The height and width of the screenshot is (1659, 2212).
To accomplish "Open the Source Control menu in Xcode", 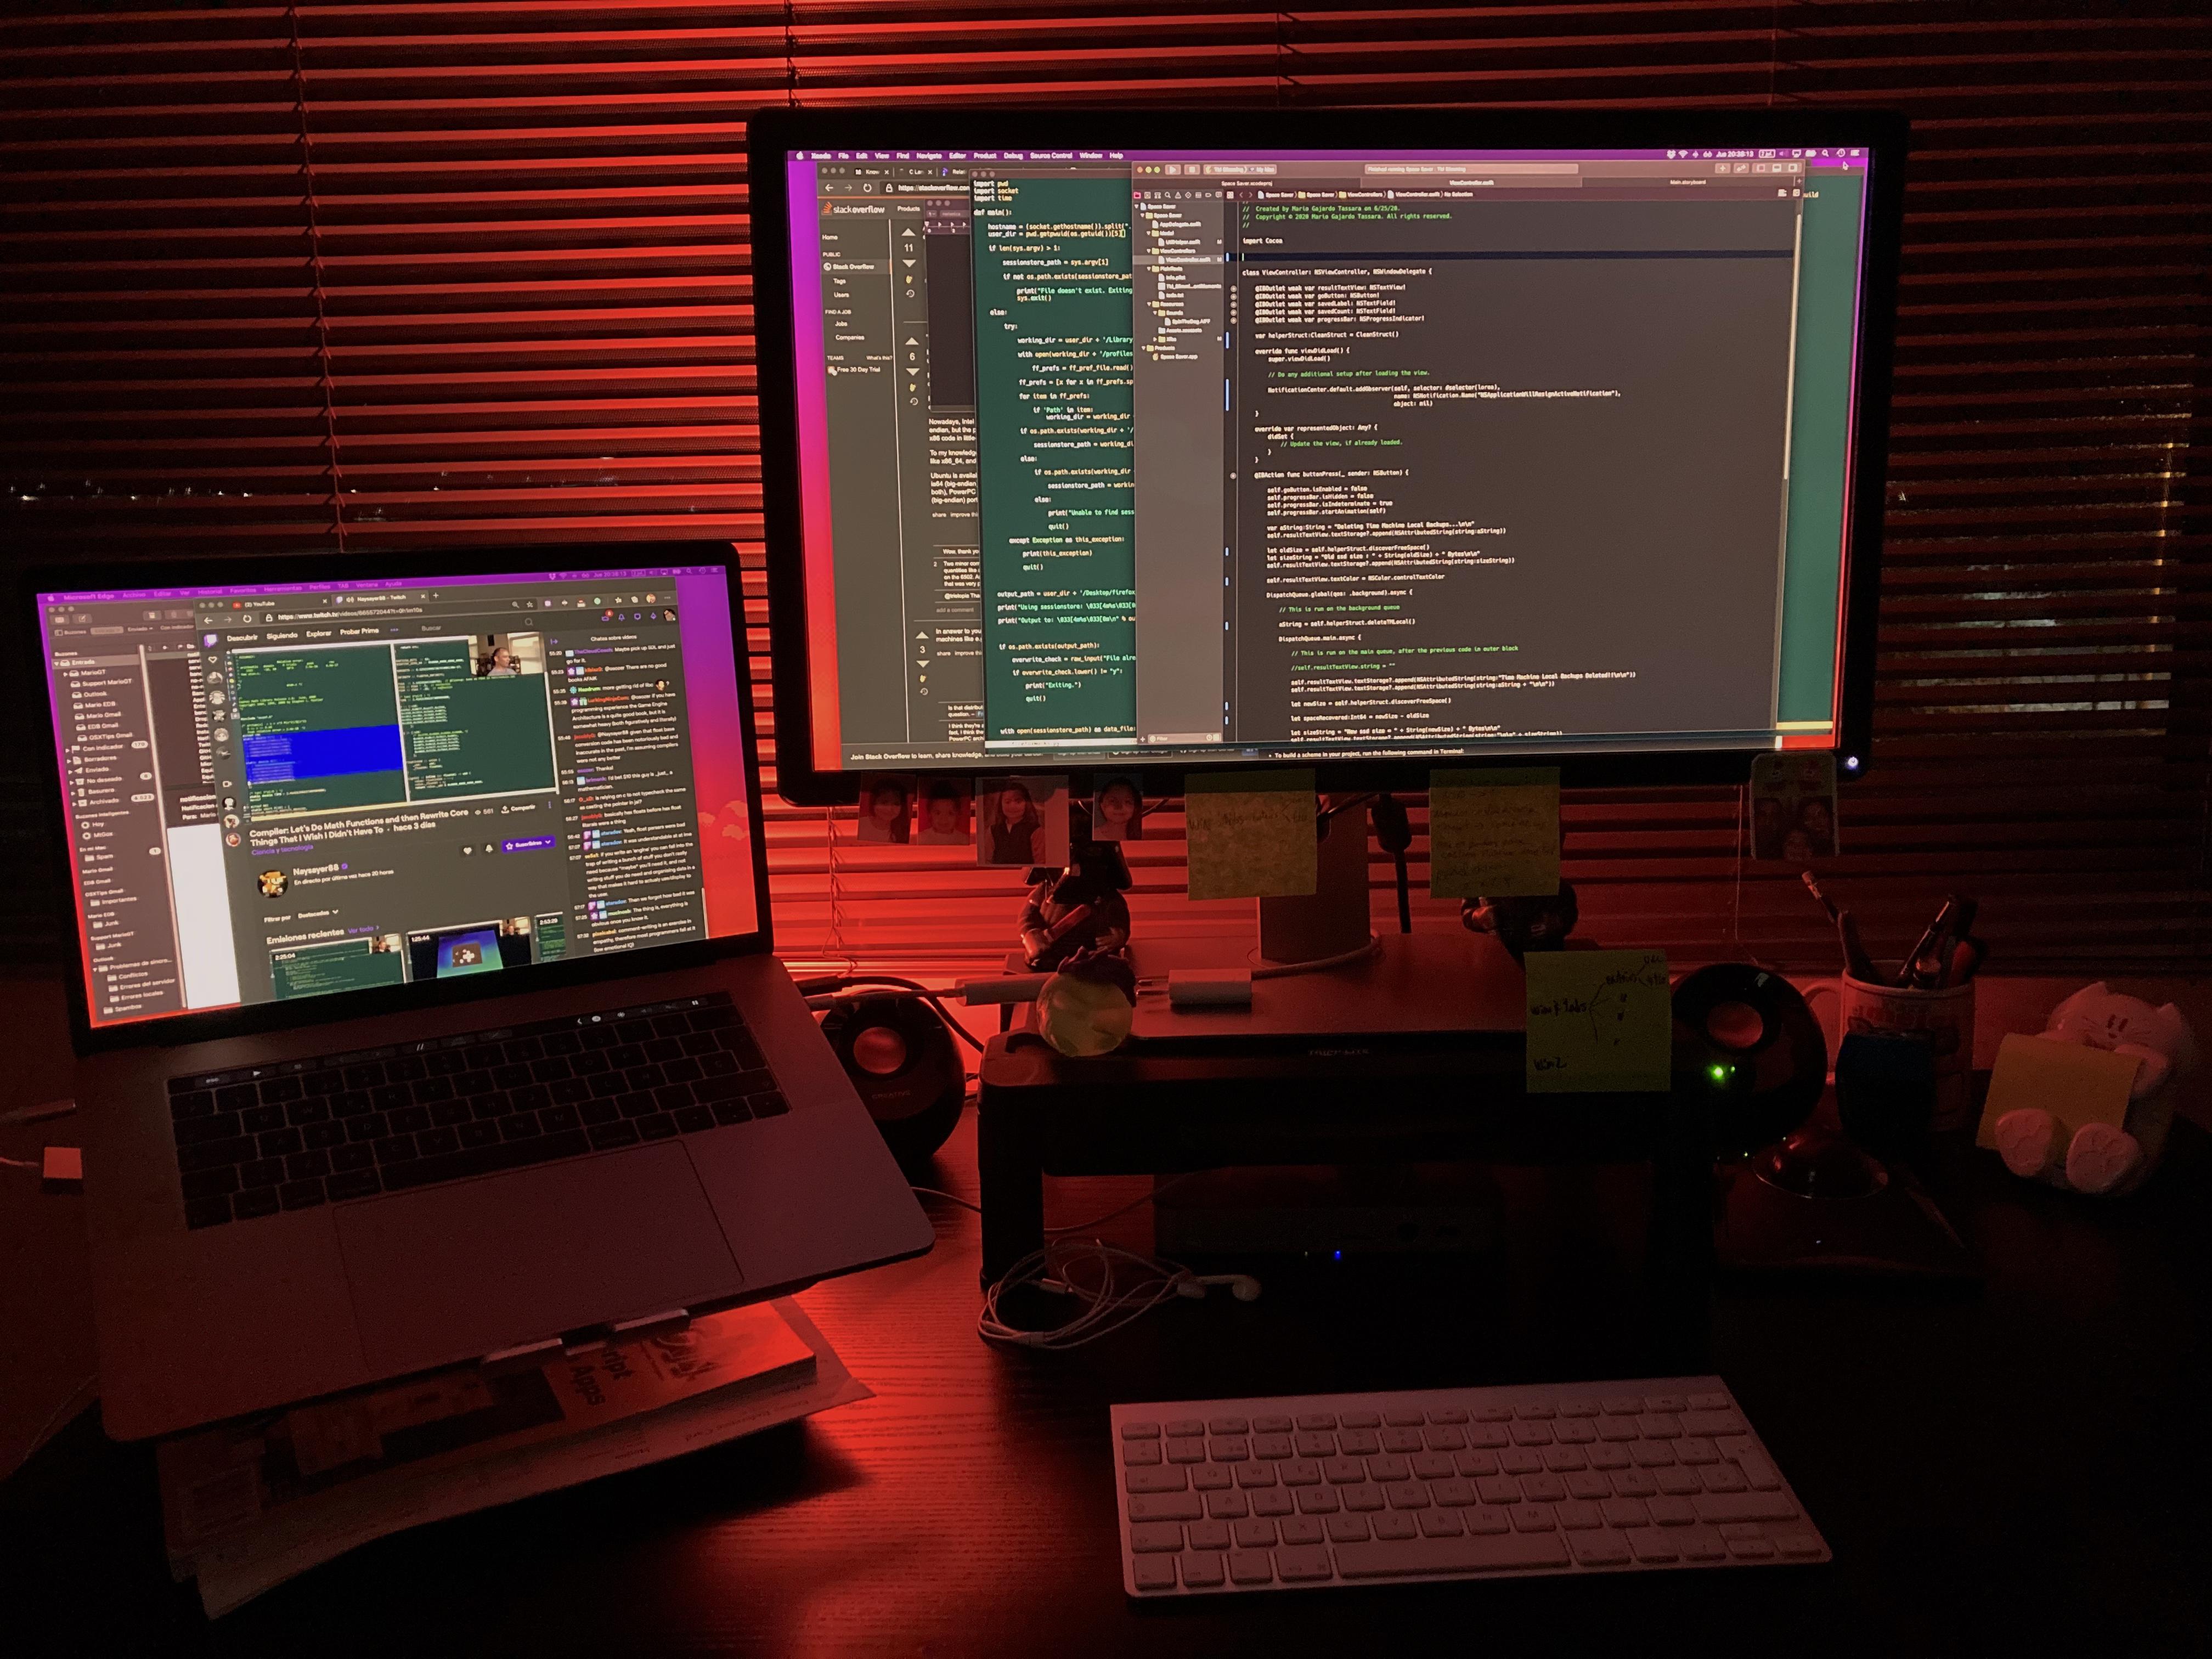I will (x=1052, y=155).
